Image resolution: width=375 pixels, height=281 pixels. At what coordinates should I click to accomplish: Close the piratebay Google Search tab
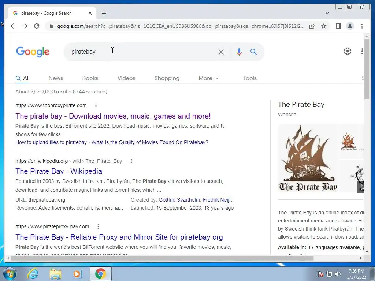click(90, 13)
